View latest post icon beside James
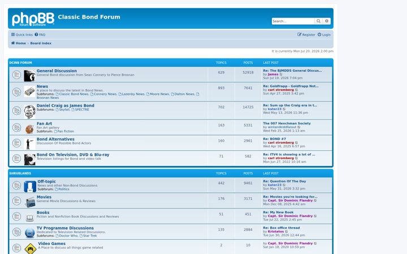This screenshot has height=254, width=407. click(x=281, y=75)
